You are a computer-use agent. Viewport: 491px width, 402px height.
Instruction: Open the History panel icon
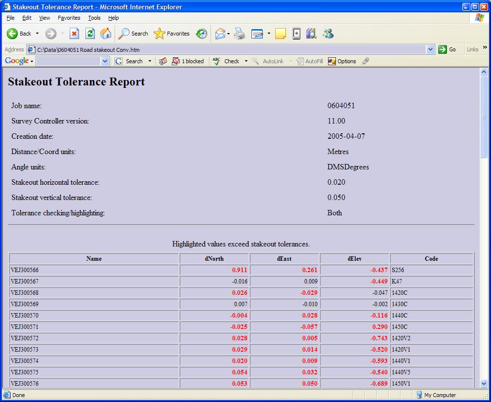pos(202,34)
